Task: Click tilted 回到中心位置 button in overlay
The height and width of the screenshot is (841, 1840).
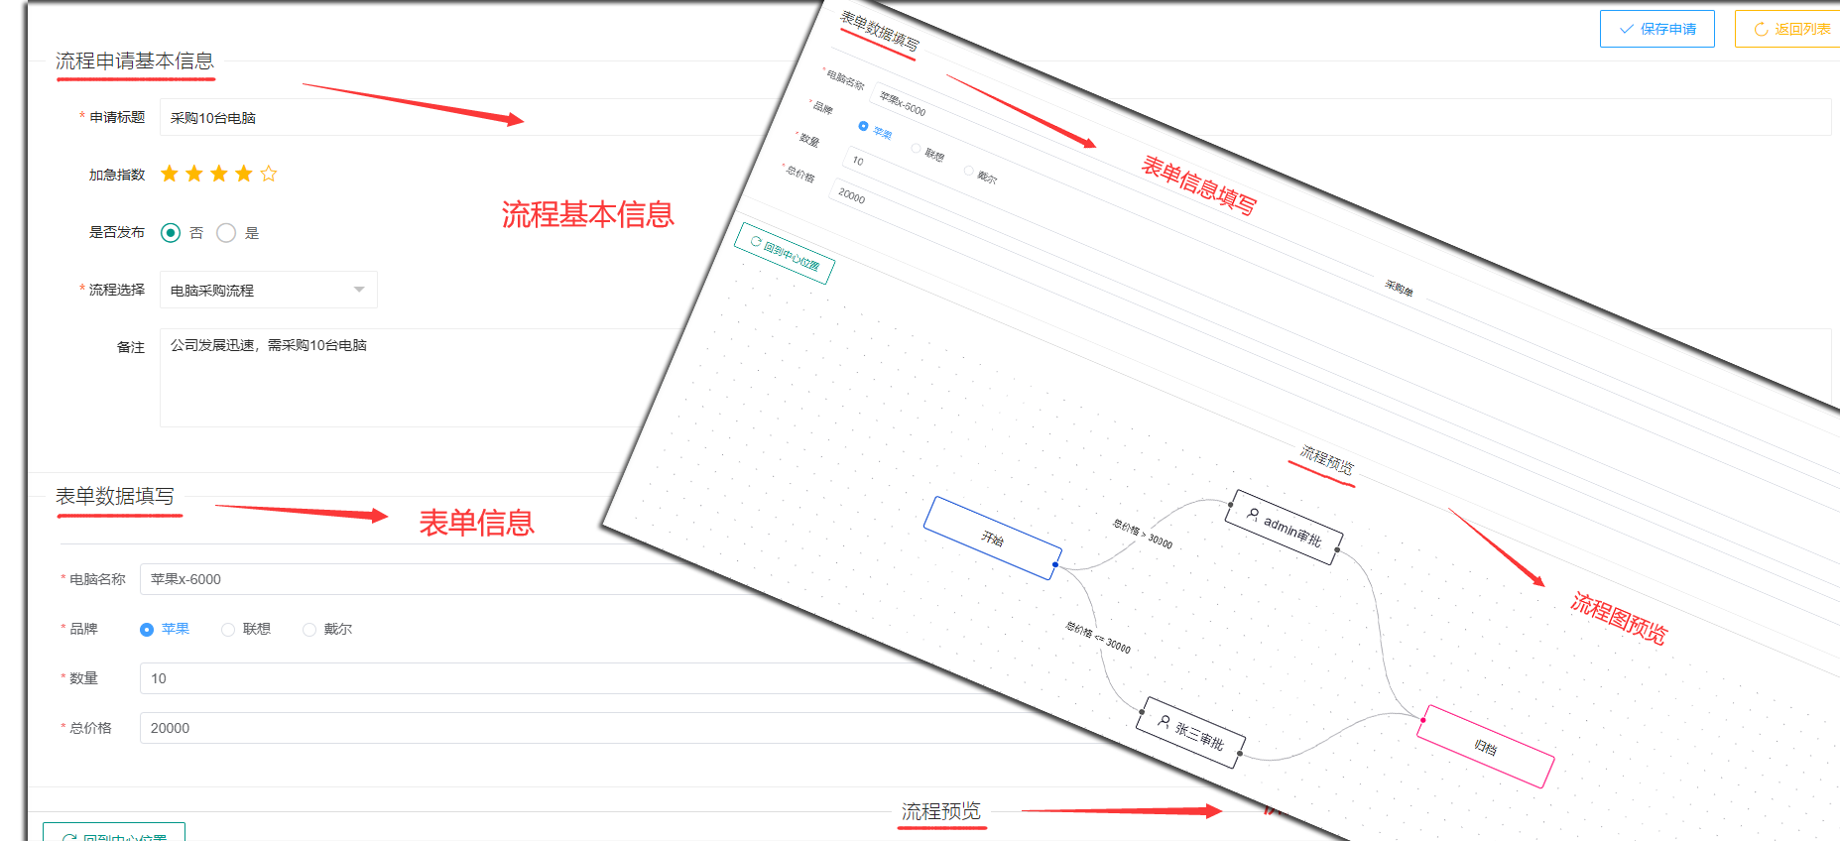Action: point(784,253)
